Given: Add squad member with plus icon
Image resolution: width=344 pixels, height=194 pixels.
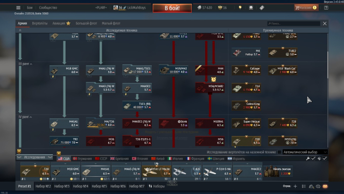Looking at the screenshot, I should (296, 186).
